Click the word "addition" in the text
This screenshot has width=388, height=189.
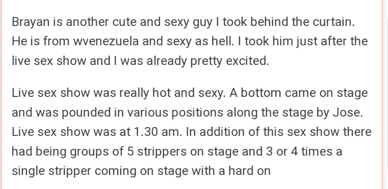222,132
